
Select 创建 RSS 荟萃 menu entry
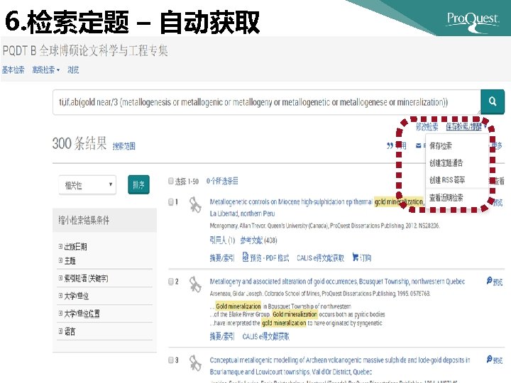[447, 179]
